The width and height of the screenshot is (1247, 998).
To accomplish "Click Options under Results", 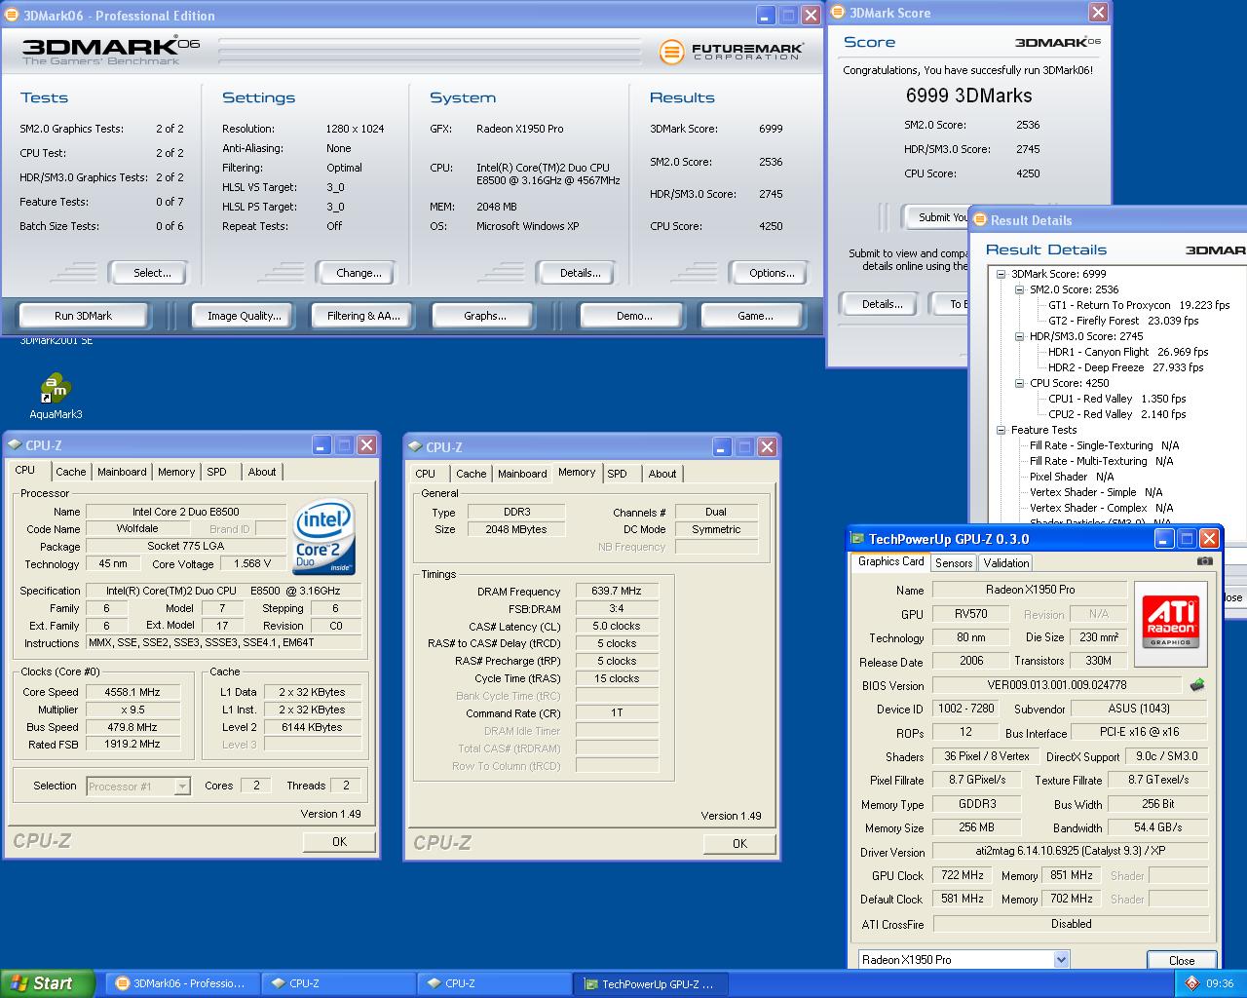I will coord(770,273).
